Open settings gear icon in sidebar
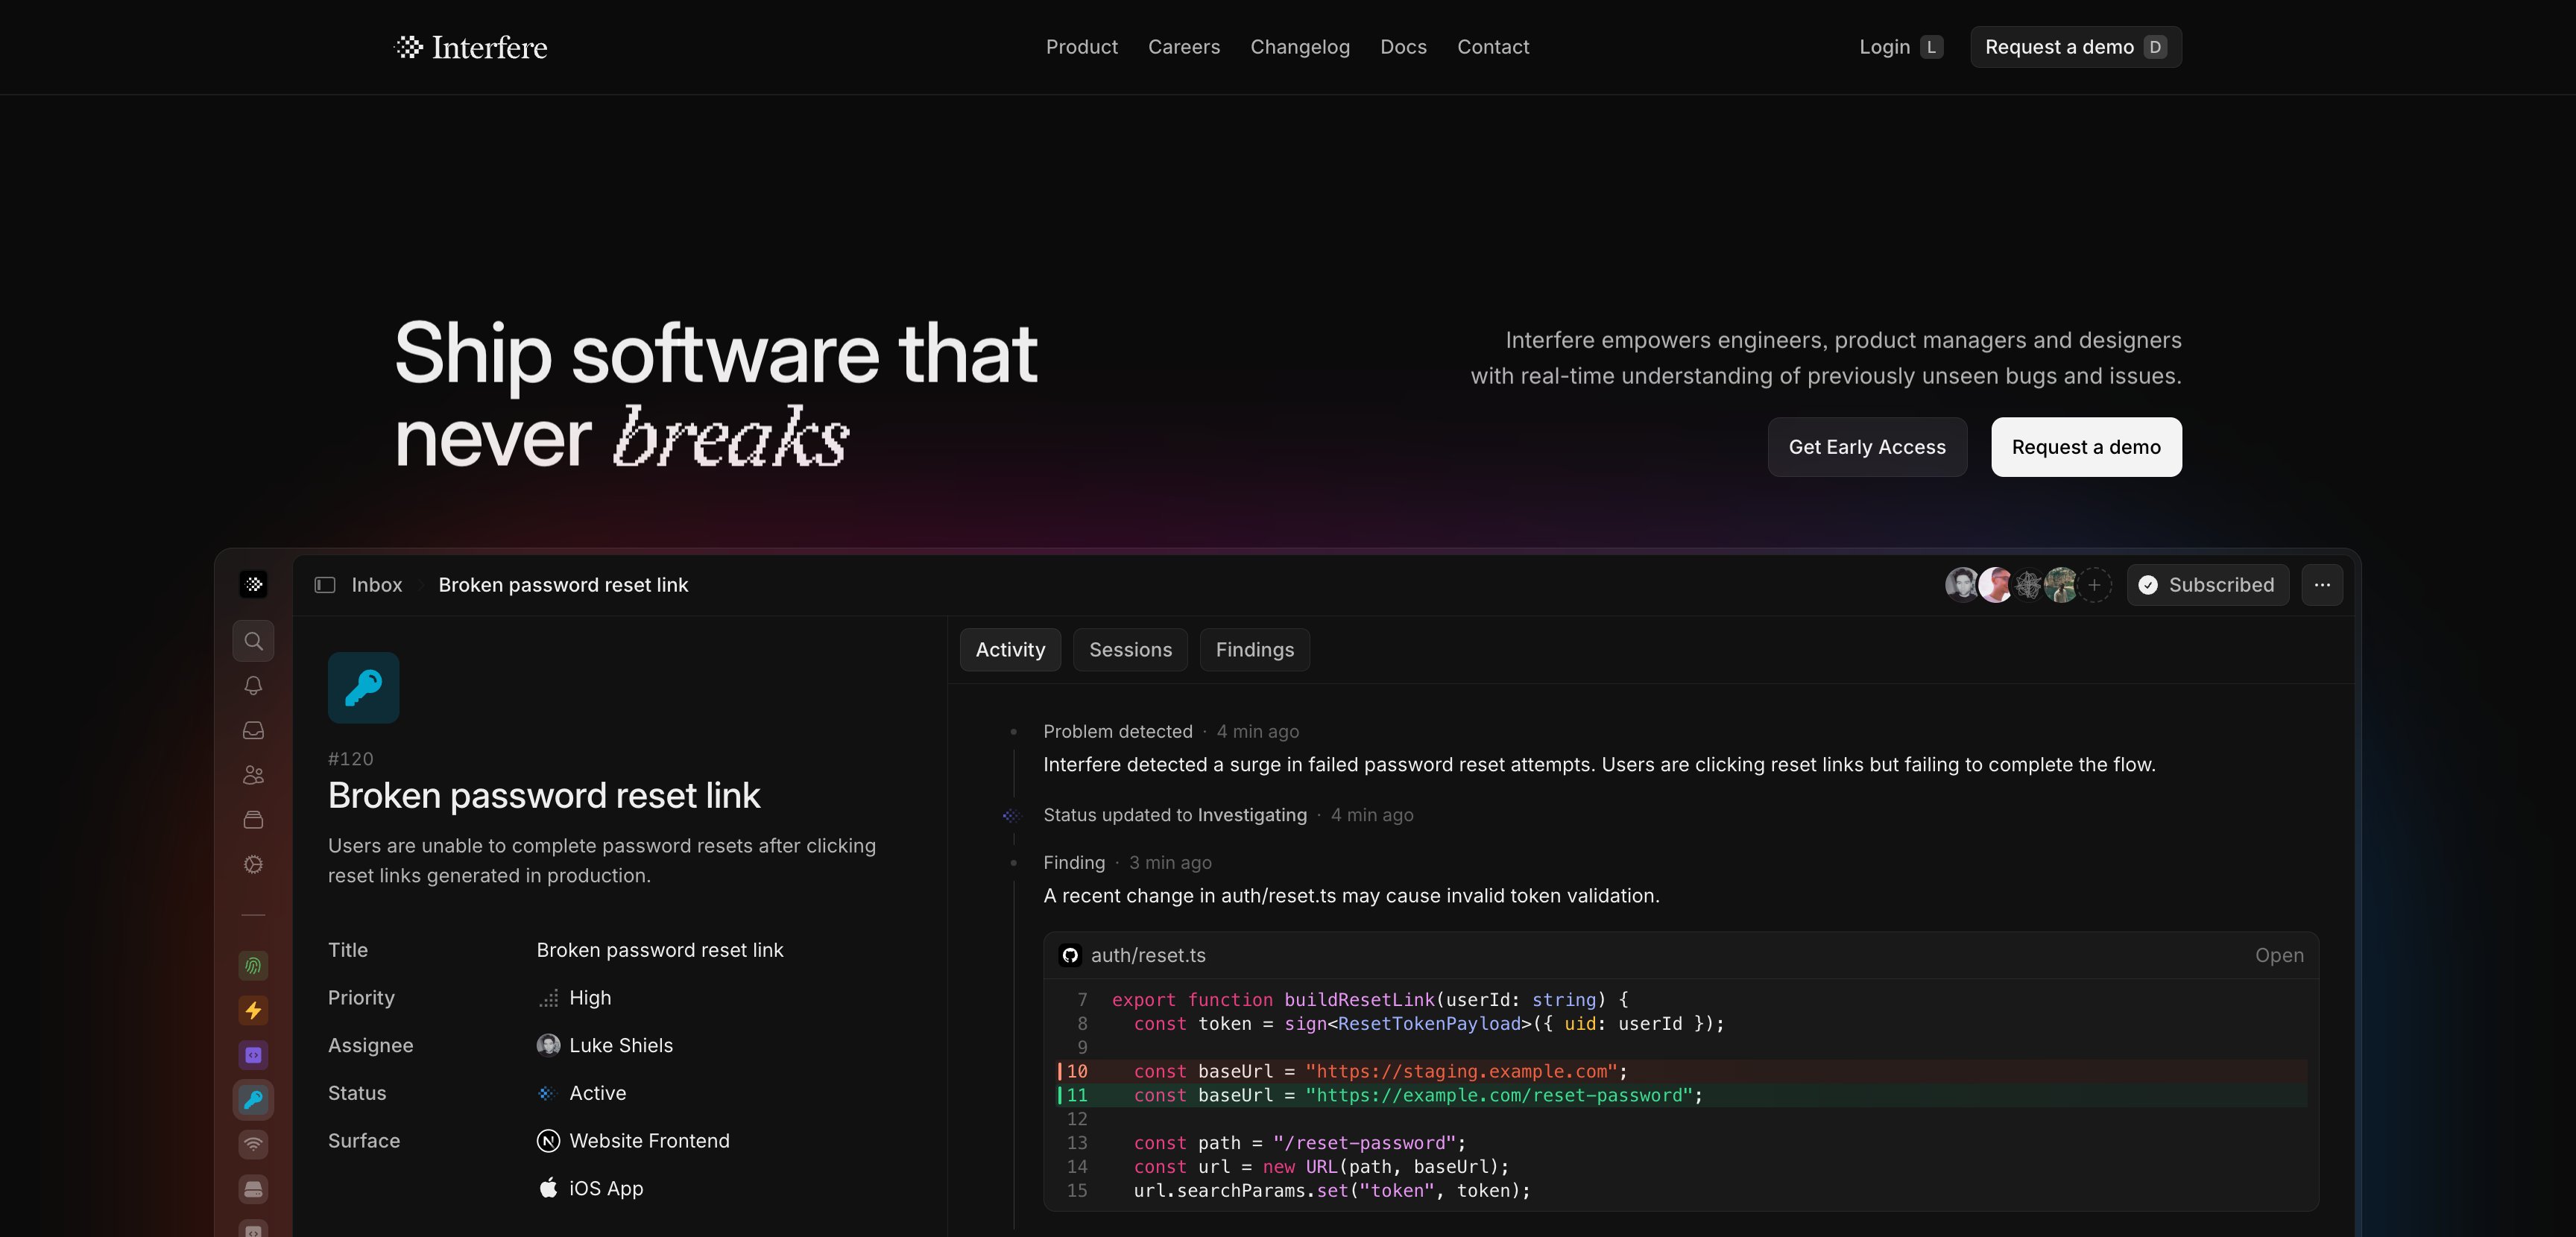The width and height of the screenshot is (2576, 1237). (x=254, y=865)
